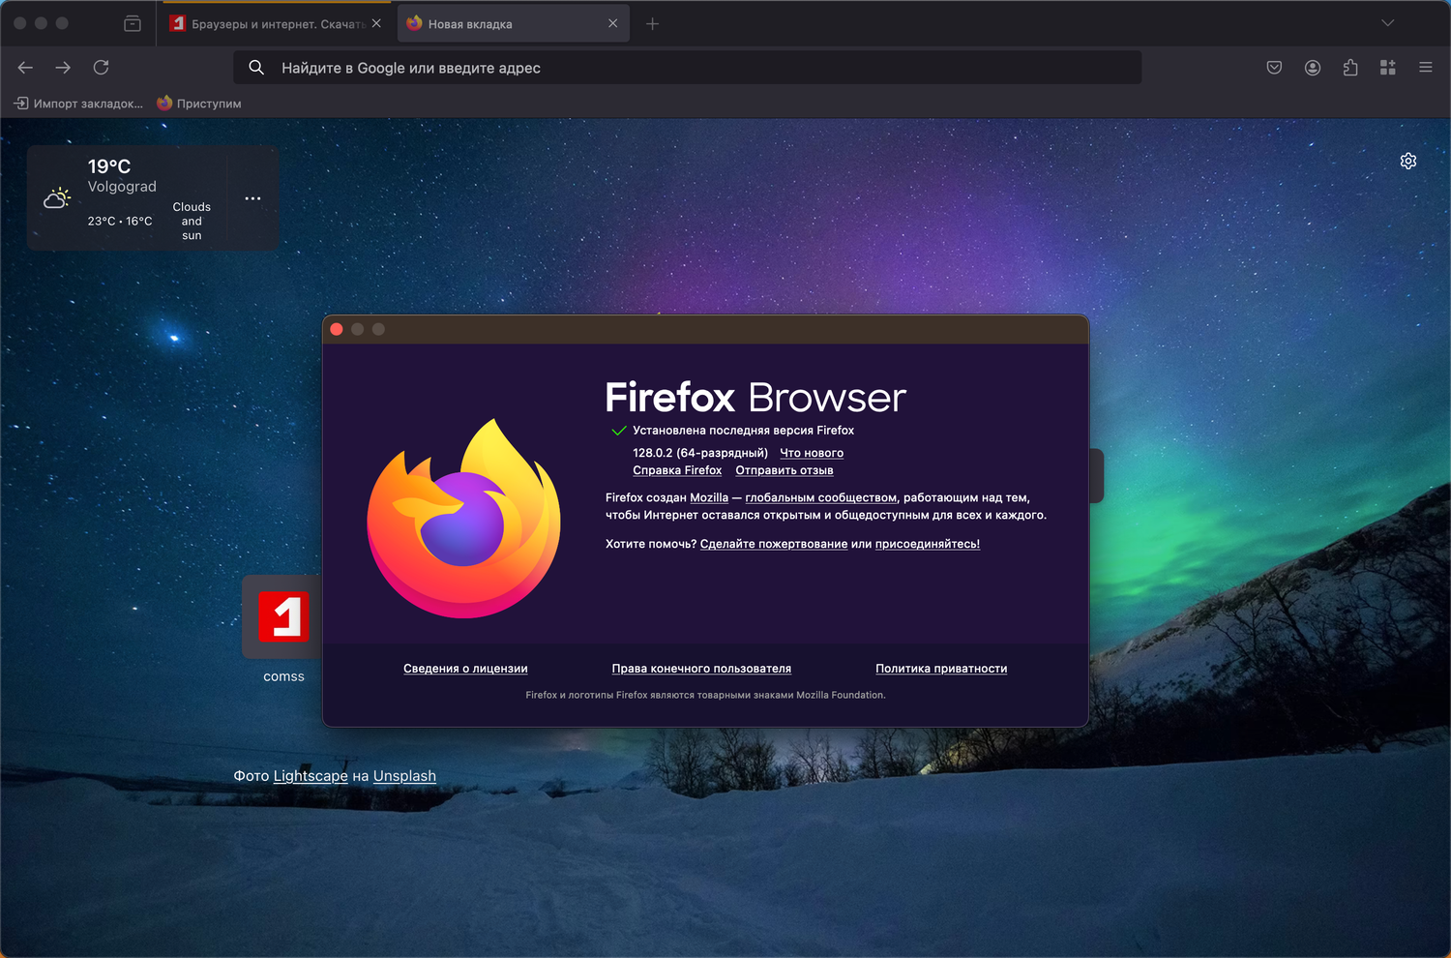Click the присоединяйтесь link

[x=928, y=544]
